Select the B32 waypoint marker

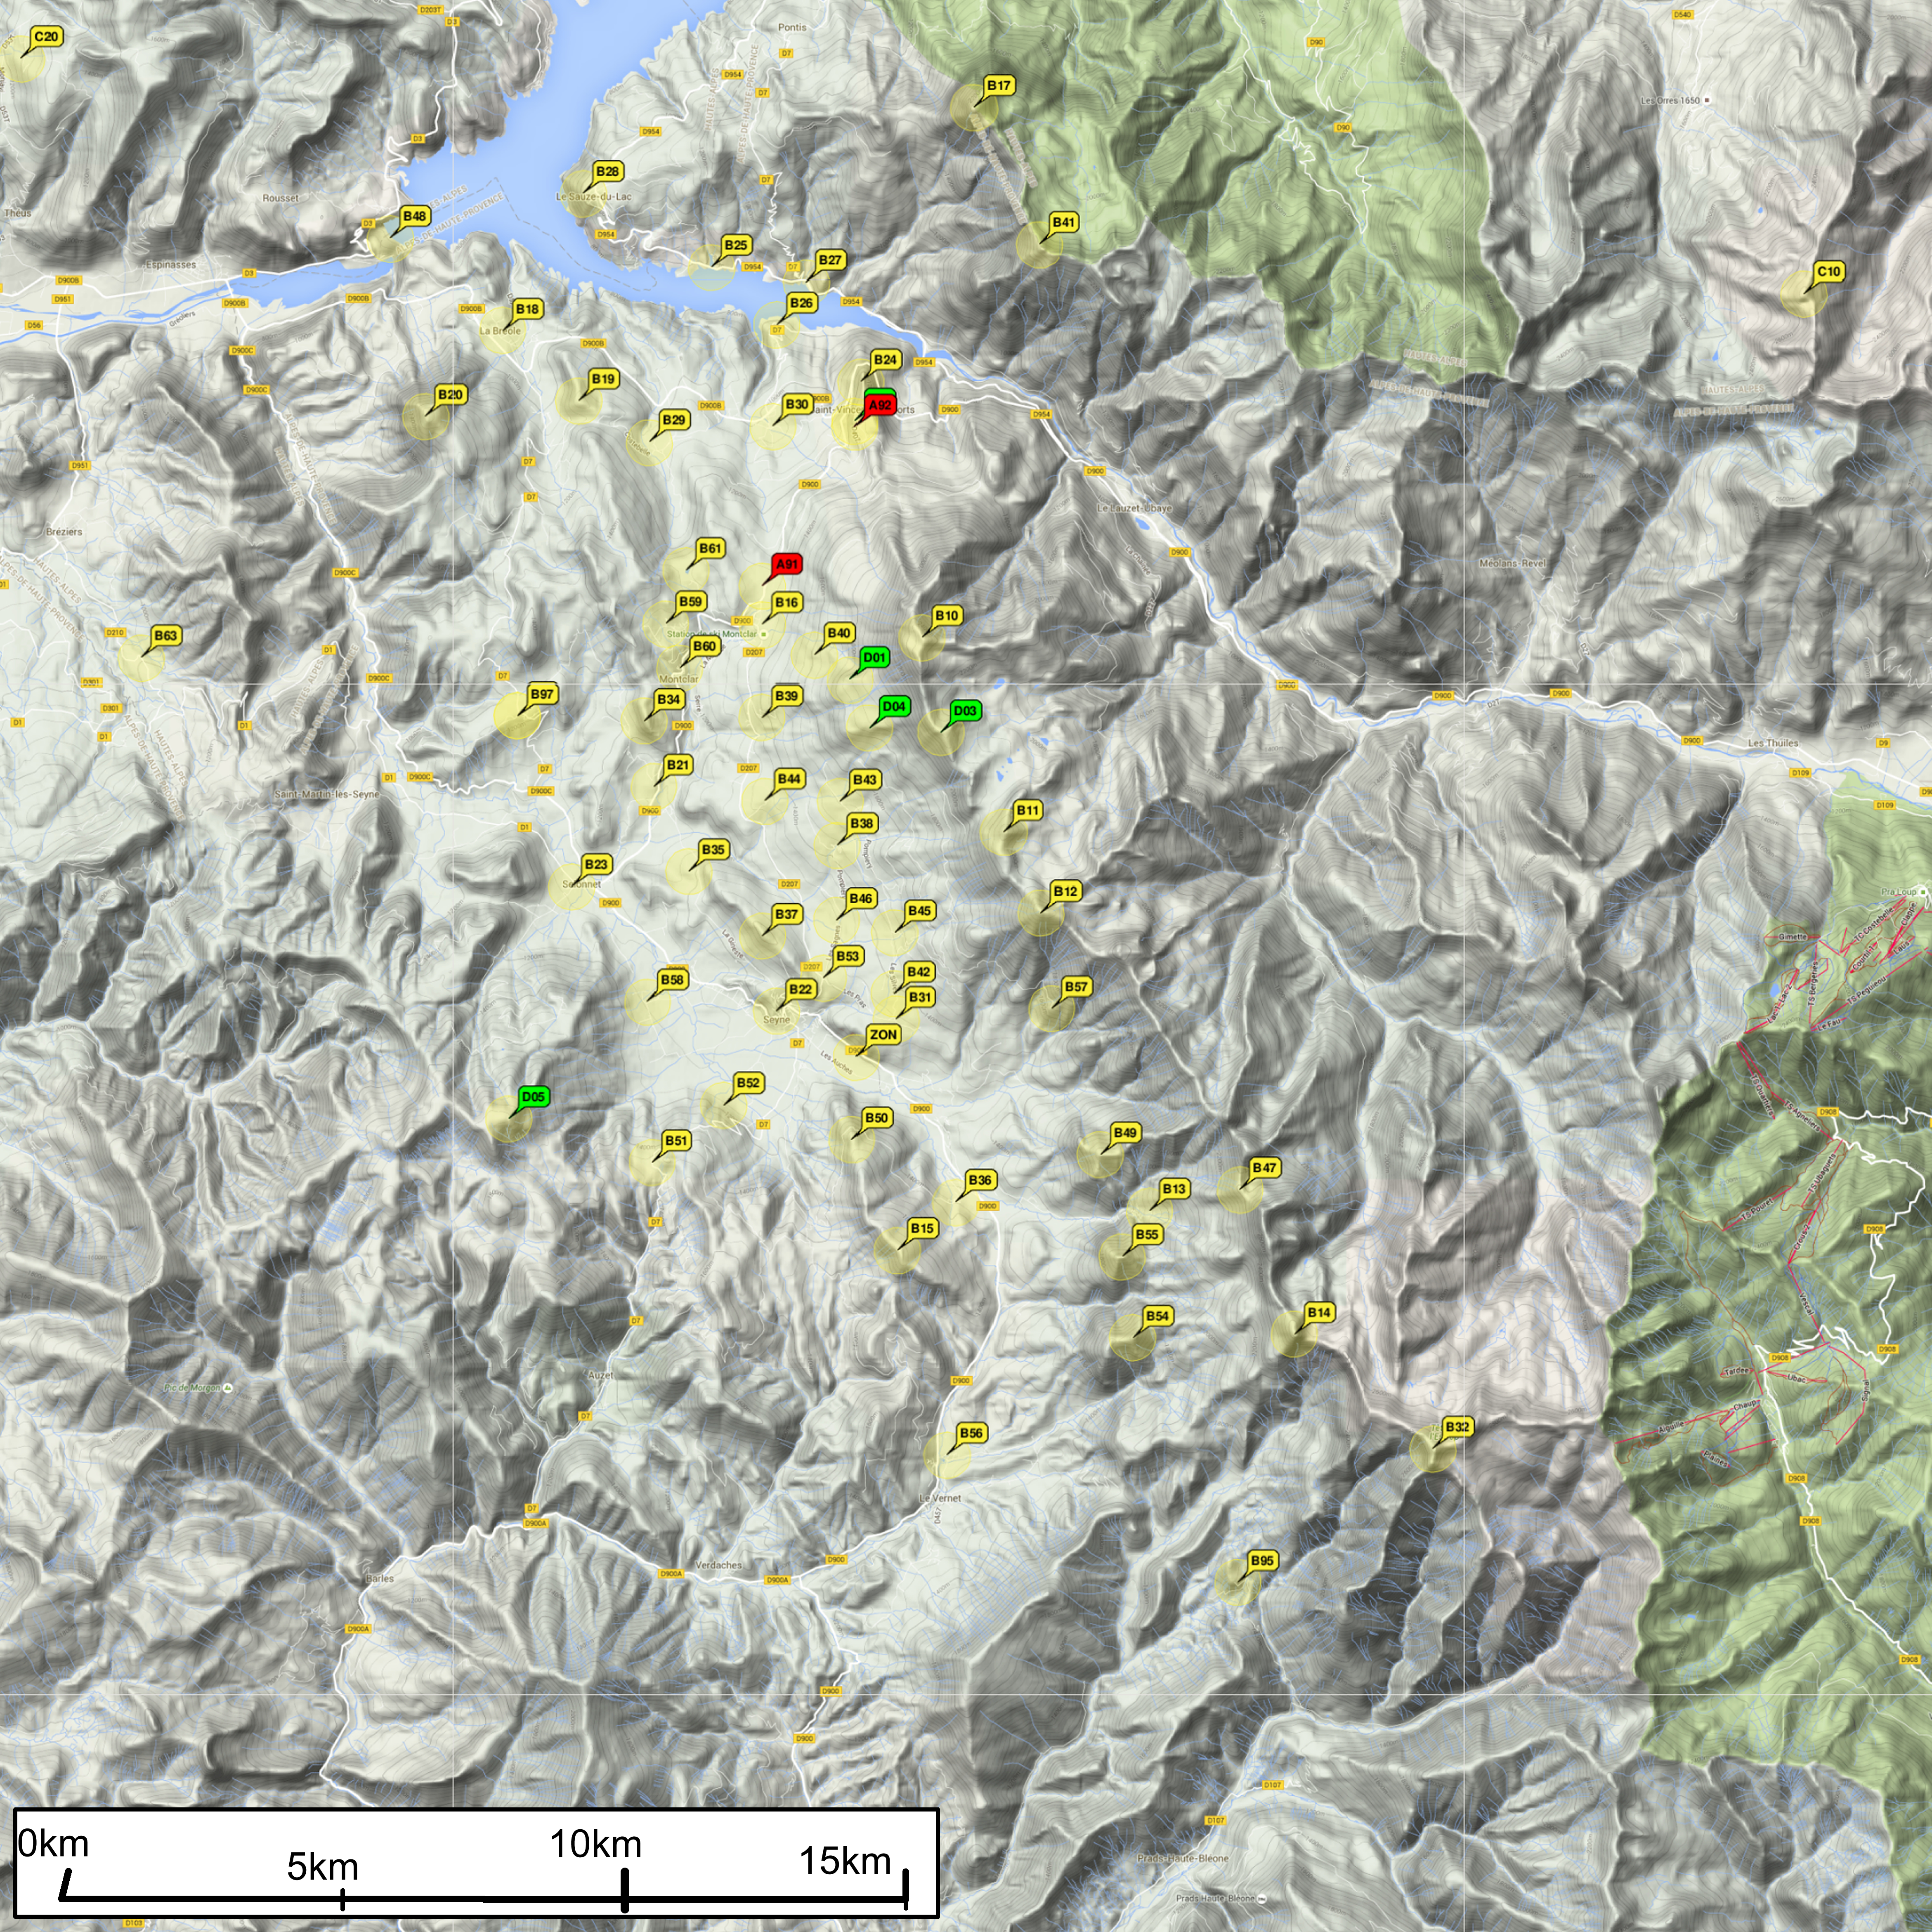click(x=1457, y=1427)
